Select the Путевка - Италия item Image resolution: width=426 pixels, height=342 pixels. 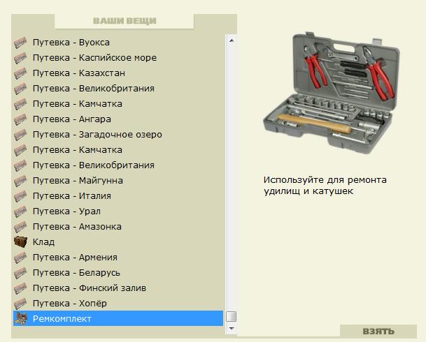click(x=118, y=196)
